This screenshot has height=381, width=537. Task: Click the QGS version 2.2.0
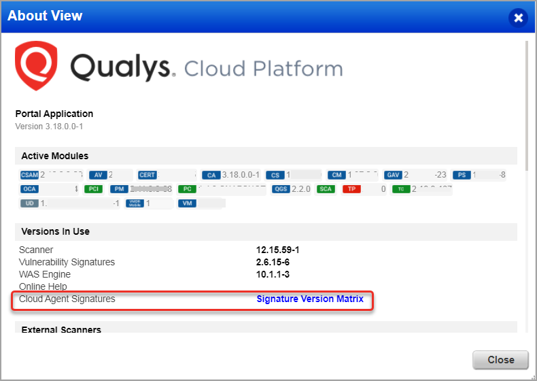(x=301, y=189)
